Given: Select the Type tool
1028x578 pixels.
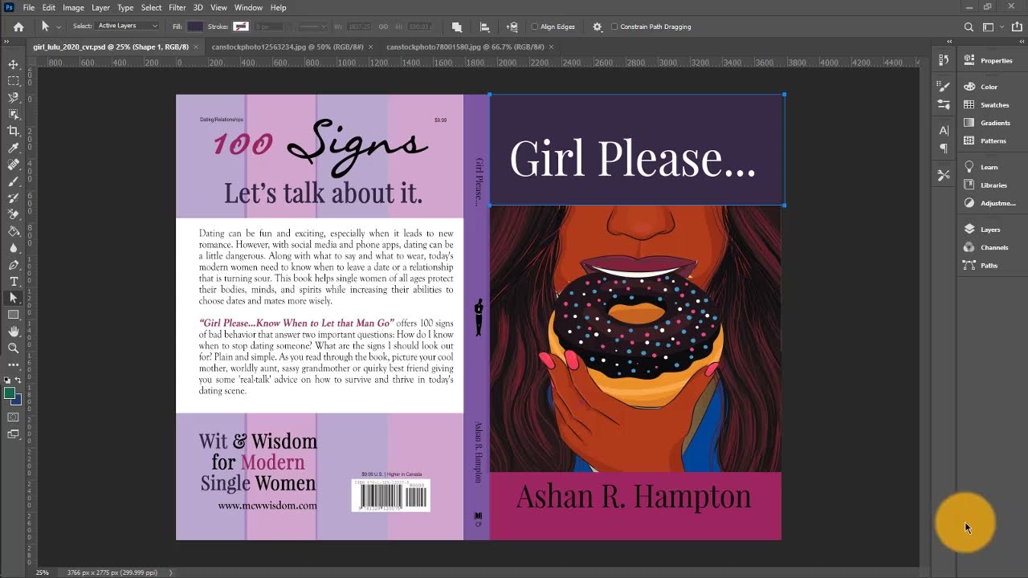Looking at the screenshot, I should 13,281.
